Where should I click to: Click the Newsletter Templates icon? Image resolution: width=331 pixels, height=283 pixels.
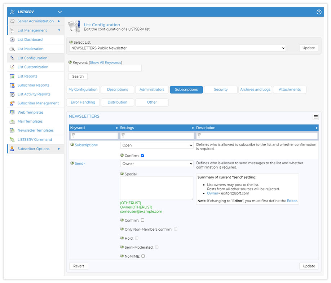[x=12, y=130]
